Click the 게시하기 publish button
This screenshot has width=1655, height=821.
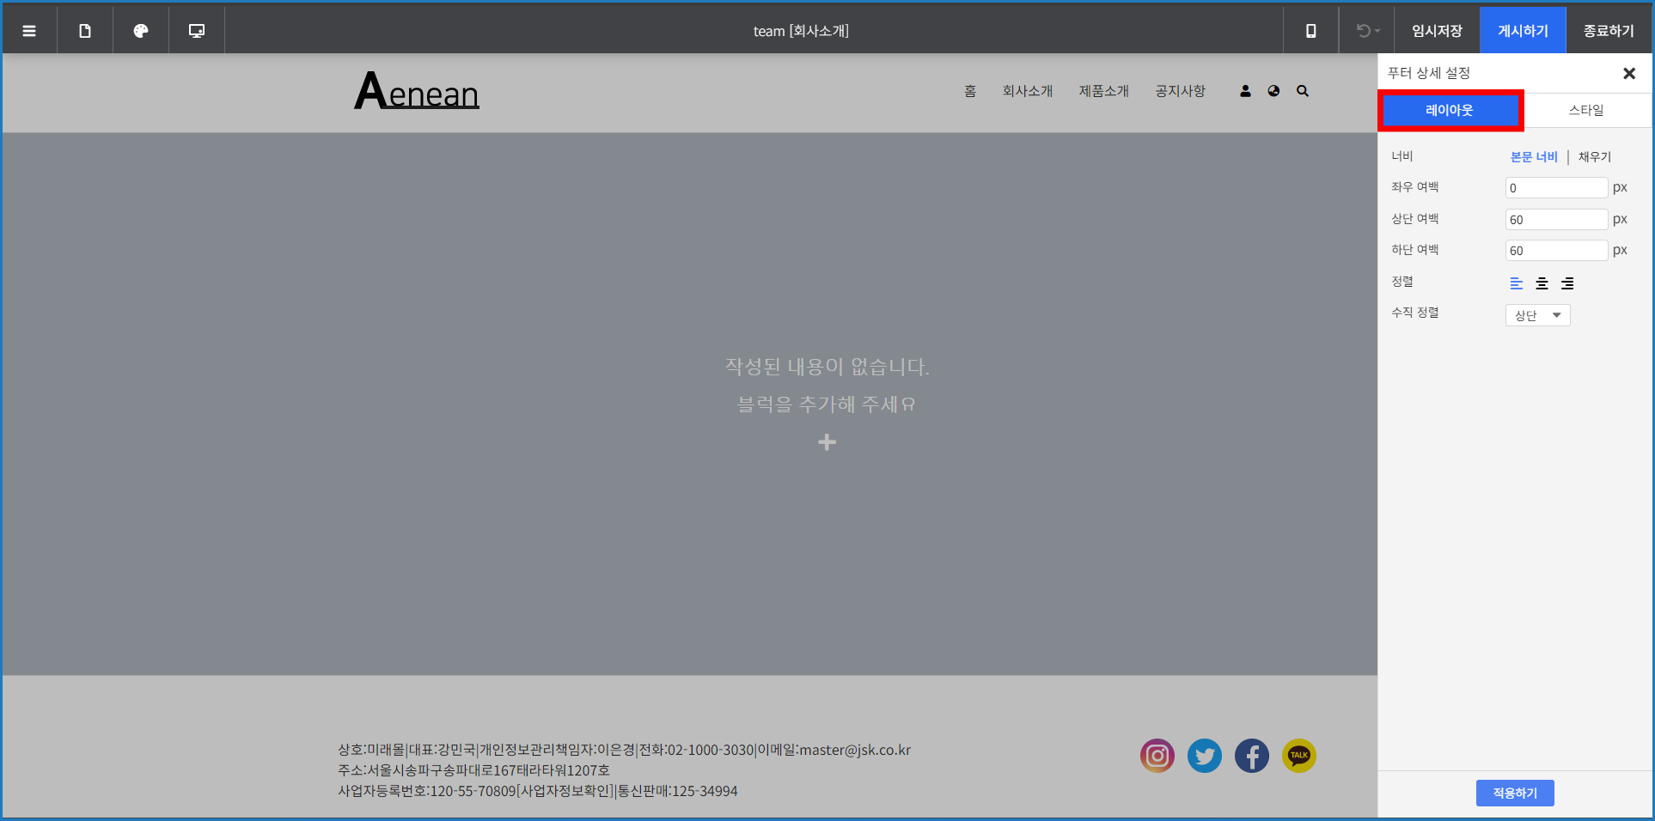1523,31
